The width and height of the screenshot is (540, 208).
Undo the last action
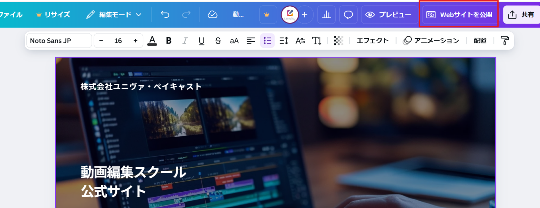pyautogui.click(x=164, y=14)
